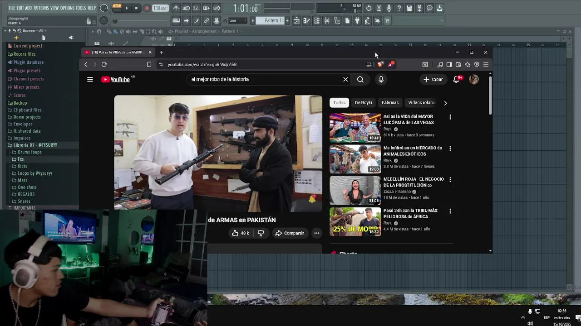Search with voice microphone button
The width and height of the screenshot is (581, 326).
[x=381, y=79]
